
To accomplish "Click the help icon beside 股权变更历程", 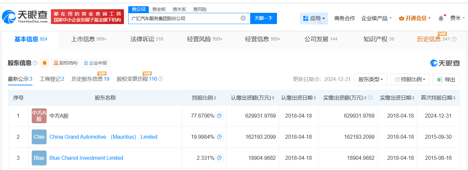I will click(161, 79).
